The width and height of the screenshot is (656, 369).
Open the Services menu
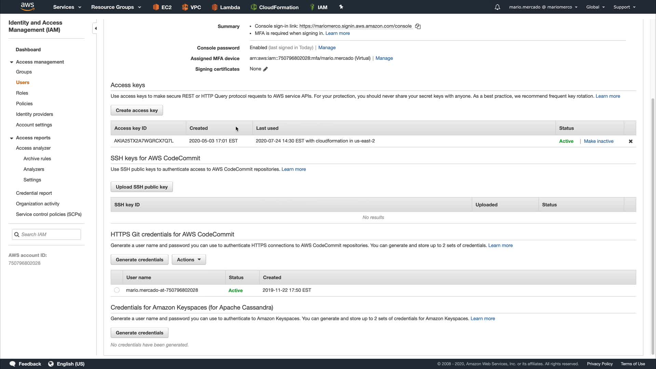tap(67, 7)
